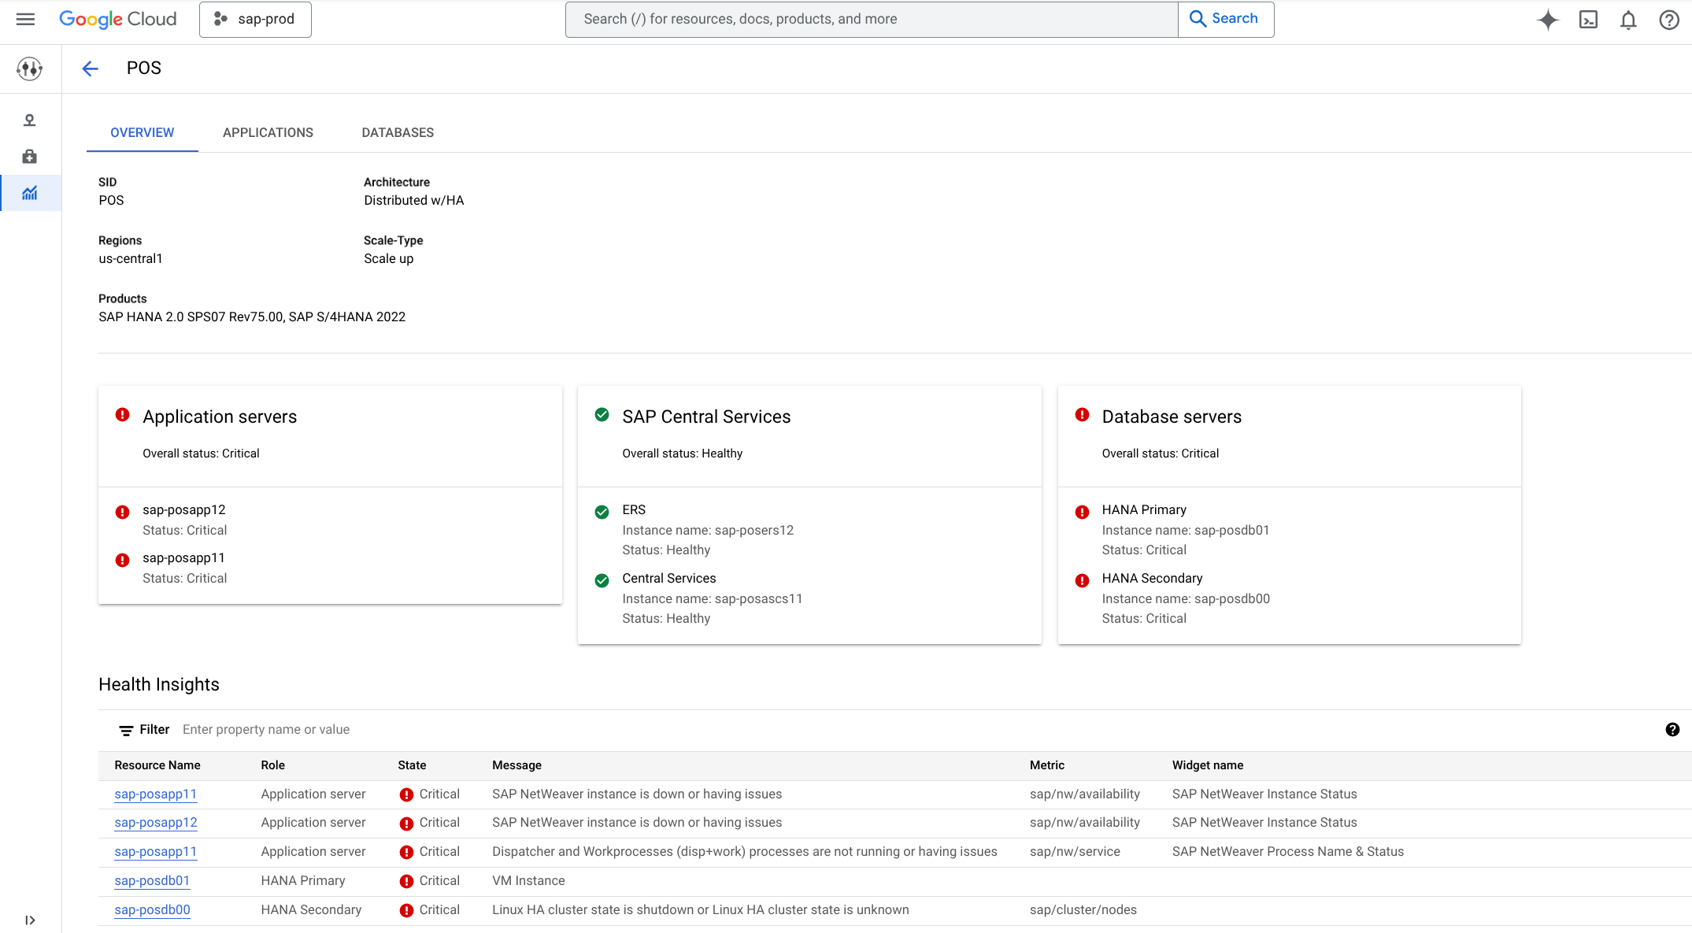Click critical icon beside HANA Primary

click(1083, 512)
